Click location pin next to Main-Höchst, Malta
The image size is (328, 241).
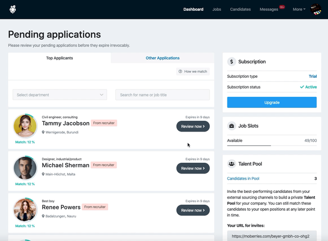(x=43, y=174)
